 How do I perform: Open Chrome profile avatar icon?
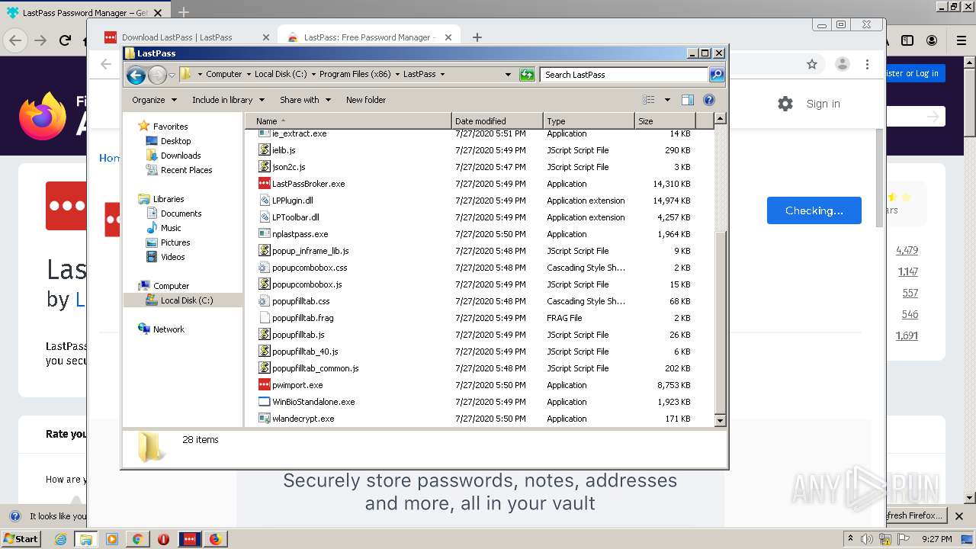click(x=842, y=65)
